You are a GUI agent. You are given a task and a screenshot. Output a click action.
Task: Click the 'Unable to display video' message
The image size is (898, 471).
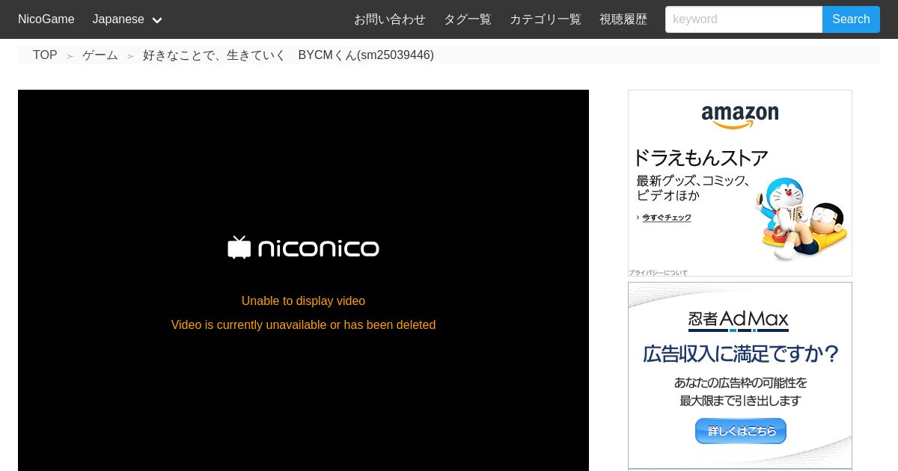pos(303,301)
